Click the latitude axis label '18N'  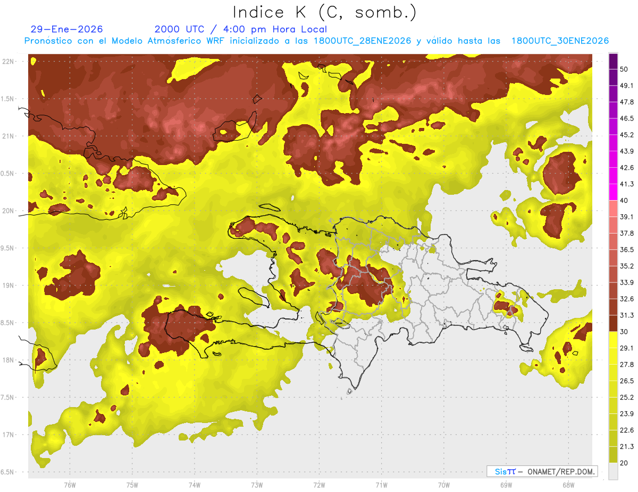click(x=8, y=360)
